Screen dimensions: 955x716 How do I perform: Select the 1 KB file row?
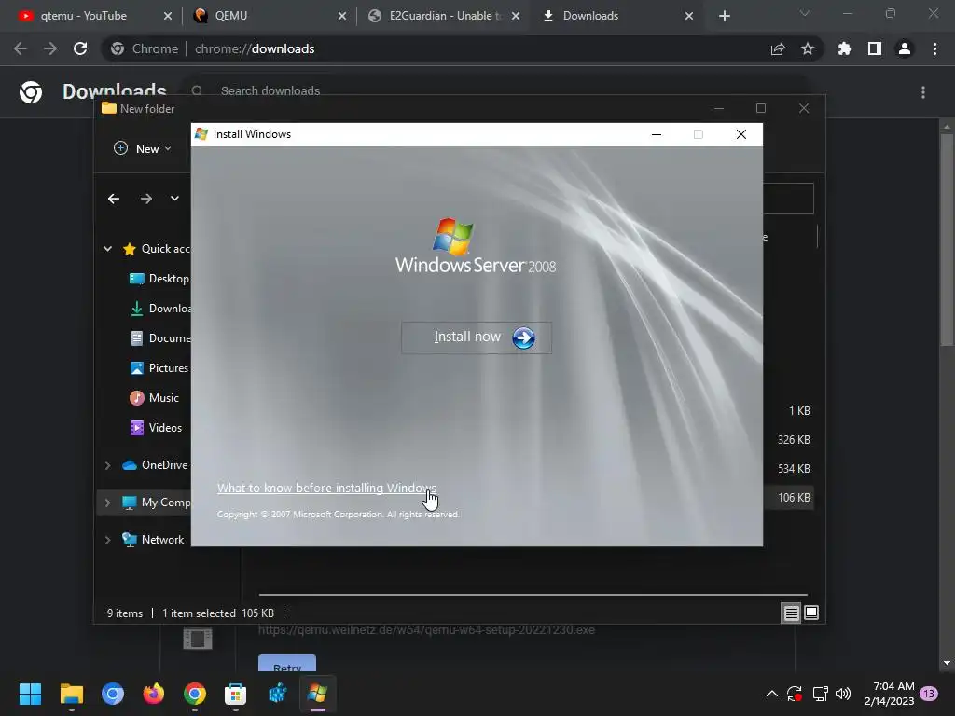tap(789, 410)
